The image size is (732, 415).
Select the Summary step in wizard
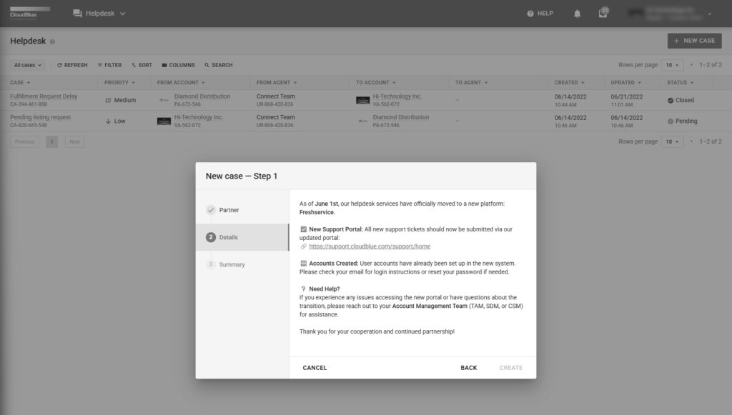coord(232,264)
